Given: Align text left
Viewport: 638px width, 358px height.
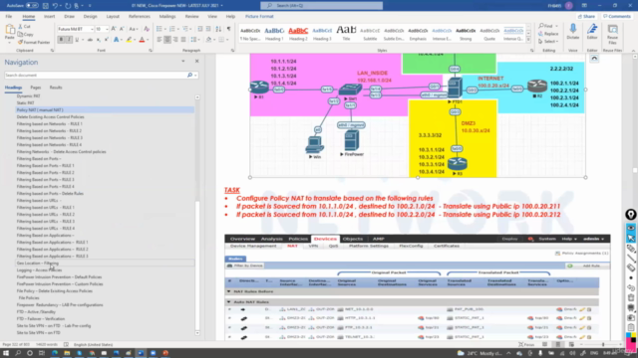Looking at the screenshot, I should pyautogui.click(x=159, y=40).
